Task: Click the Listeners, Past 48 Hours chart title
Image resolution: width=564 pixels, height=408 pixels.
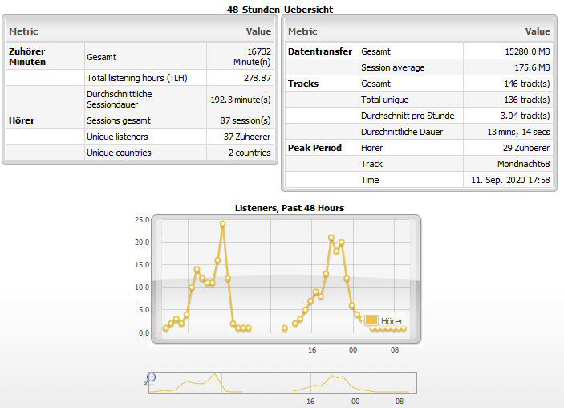Action: pyautogui.click(x=290, y=208)
